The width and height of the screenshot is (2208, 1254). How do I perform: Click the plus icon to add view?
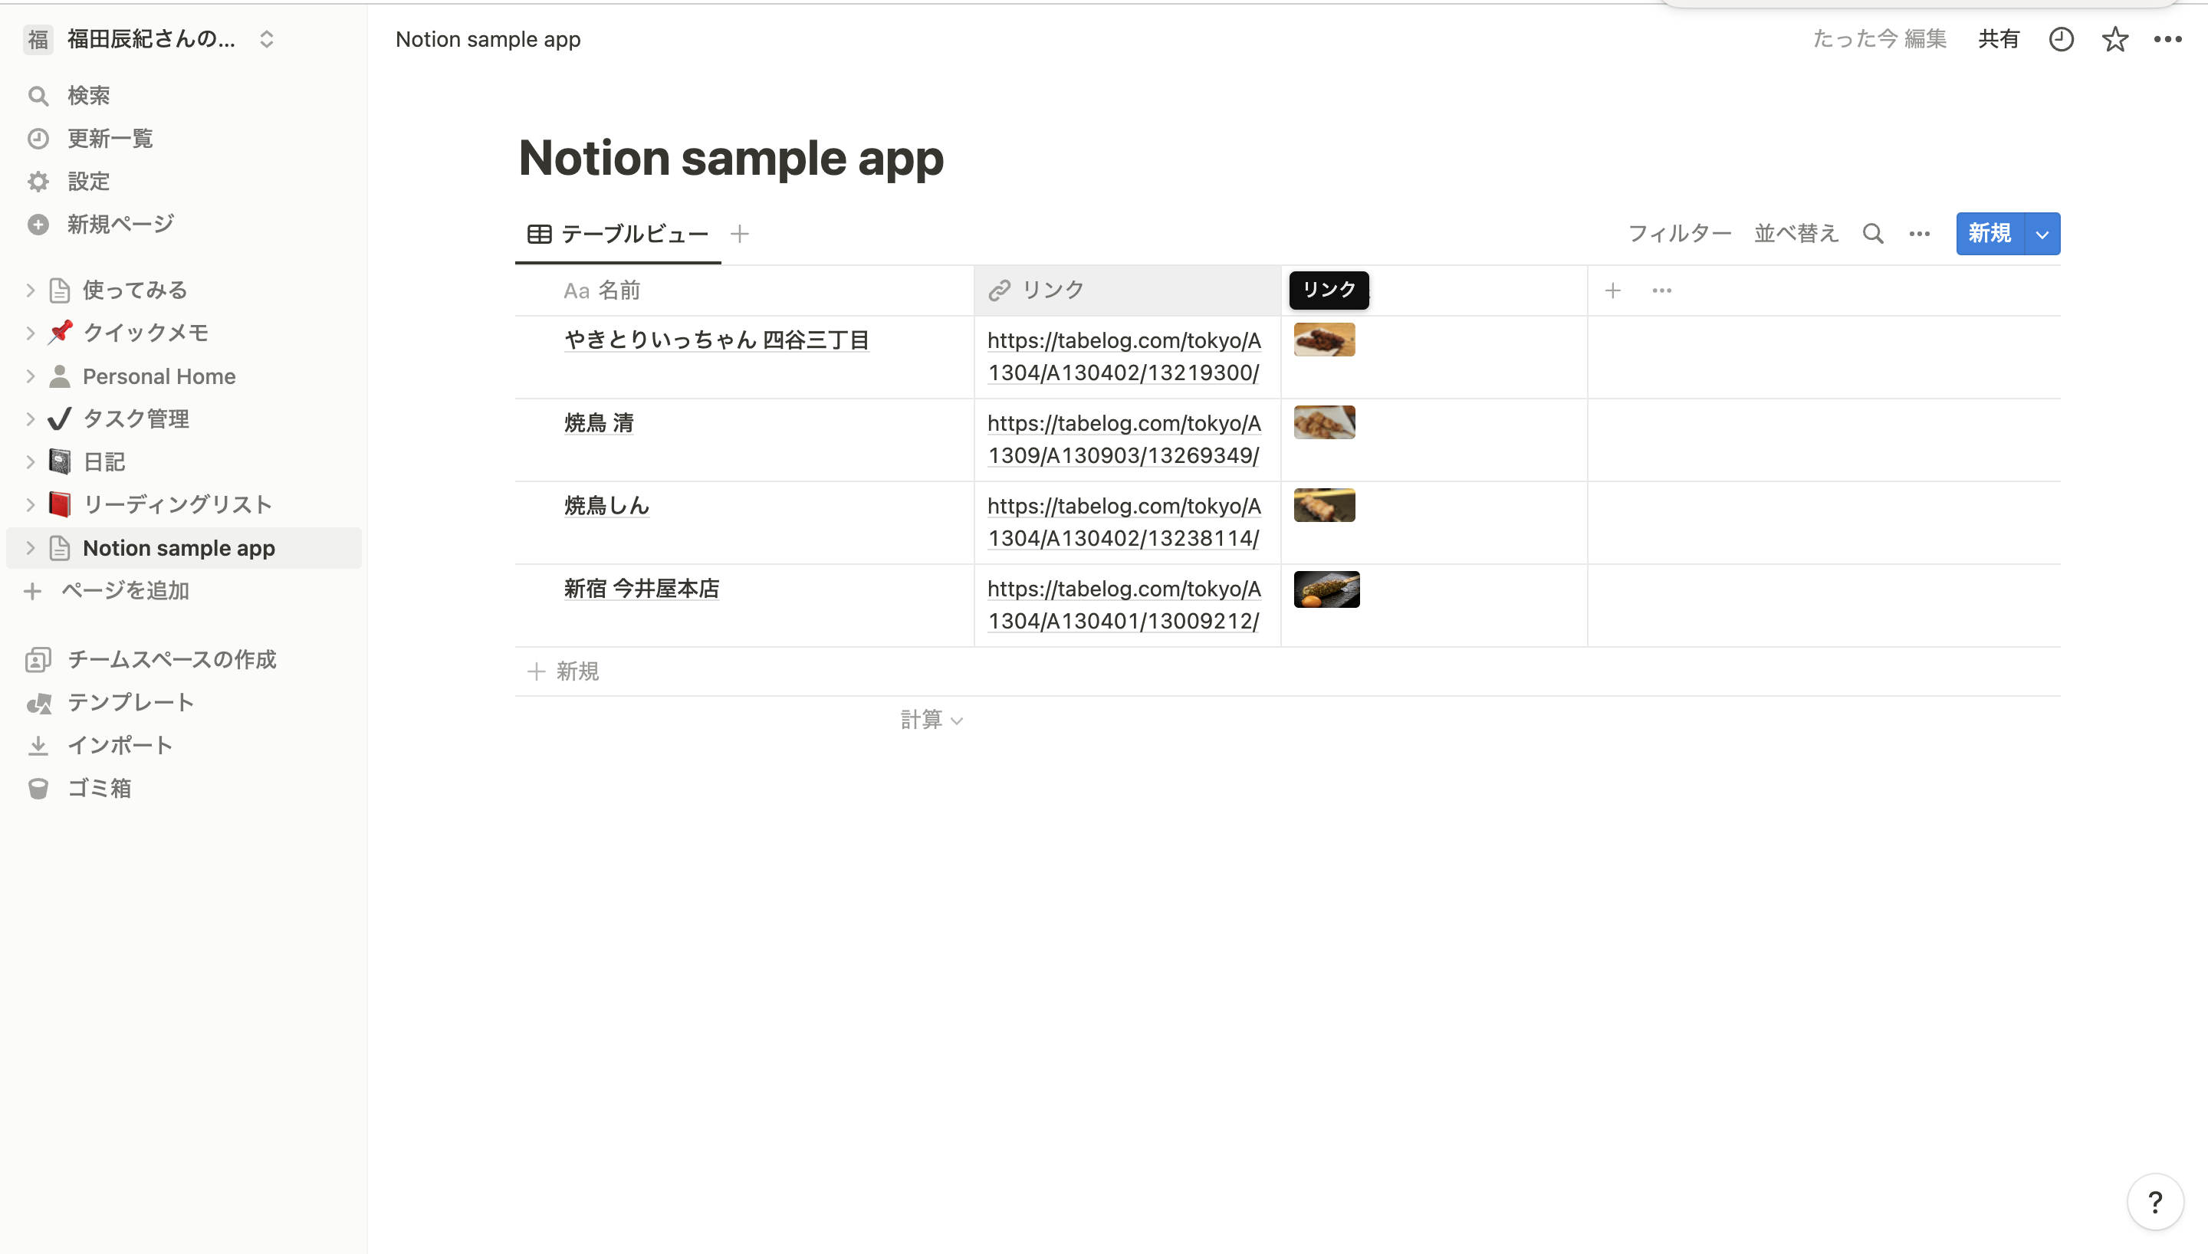(x=740, y=234)
